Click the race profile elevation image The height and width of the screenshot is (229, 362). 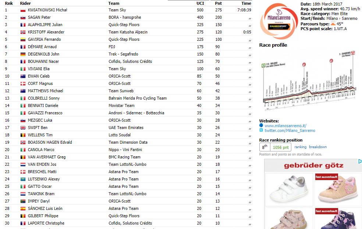pyautogui.click(x=309, y=81)
